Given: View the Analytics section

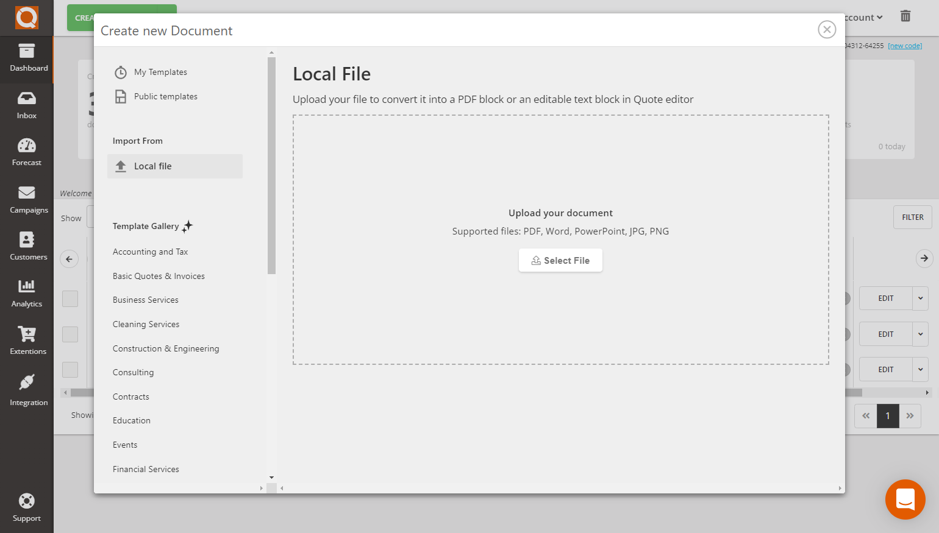Looking at the screenshot, I should [27, 293].
